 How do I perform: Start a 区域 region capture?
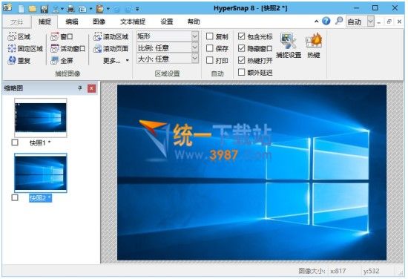click(x=19, y=36)
